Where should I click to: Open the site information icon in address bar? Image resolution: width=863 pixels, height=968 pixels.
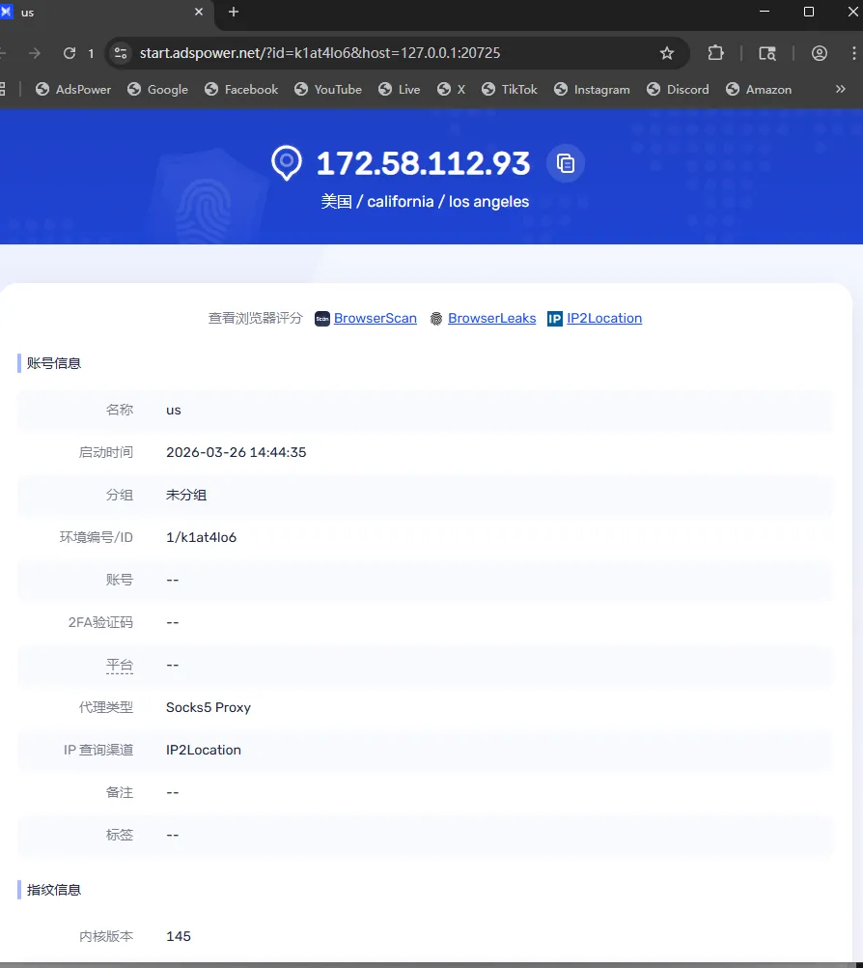coord(121,53)
